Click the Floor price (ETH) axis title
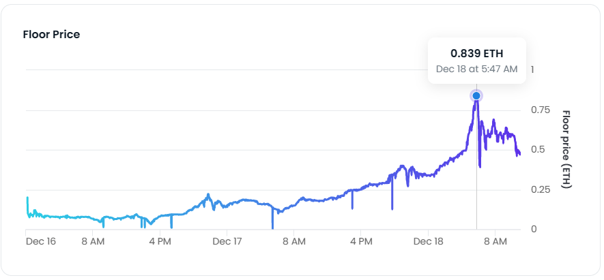Image resolution: width=604 pixels, height=280 pixels. 566,149
